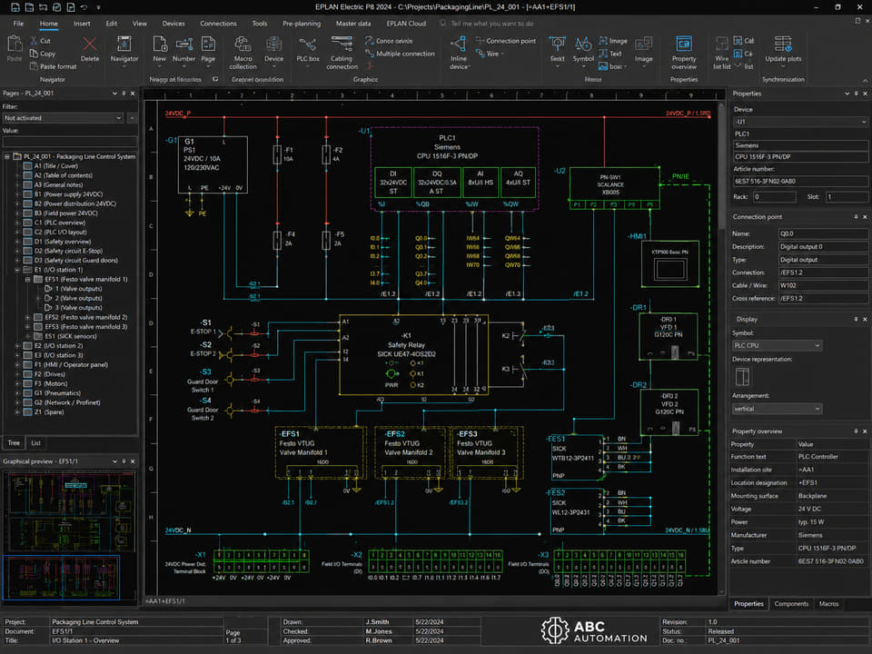Click the Copy tool
Screen dimensions: 872x654
(x=43, y=54)
